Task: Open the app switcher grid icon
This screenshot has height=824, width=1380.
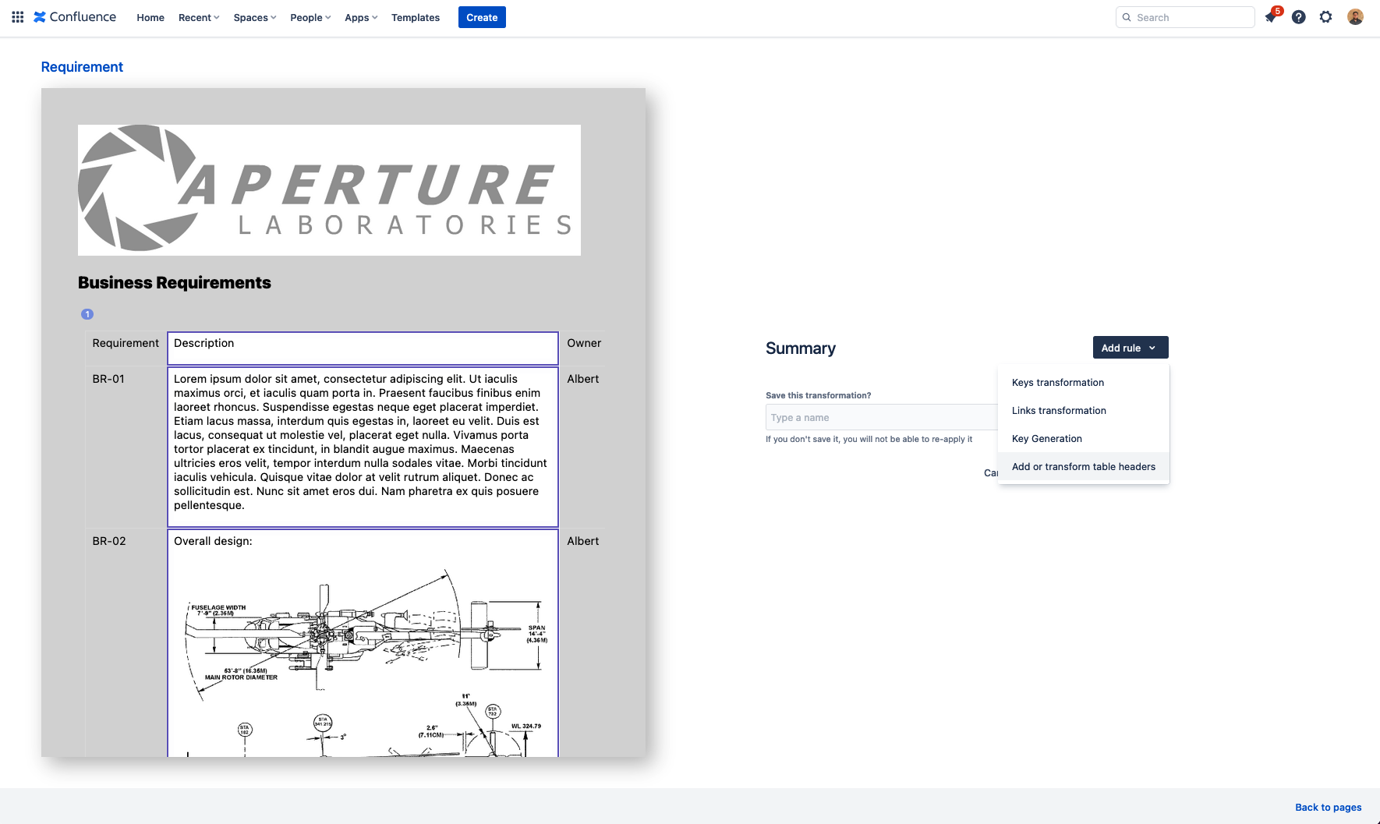Action: click(x=17, y=17)
